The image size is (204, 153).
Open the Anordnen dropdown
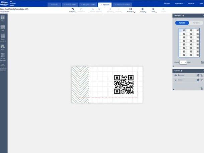click(118, 10)
